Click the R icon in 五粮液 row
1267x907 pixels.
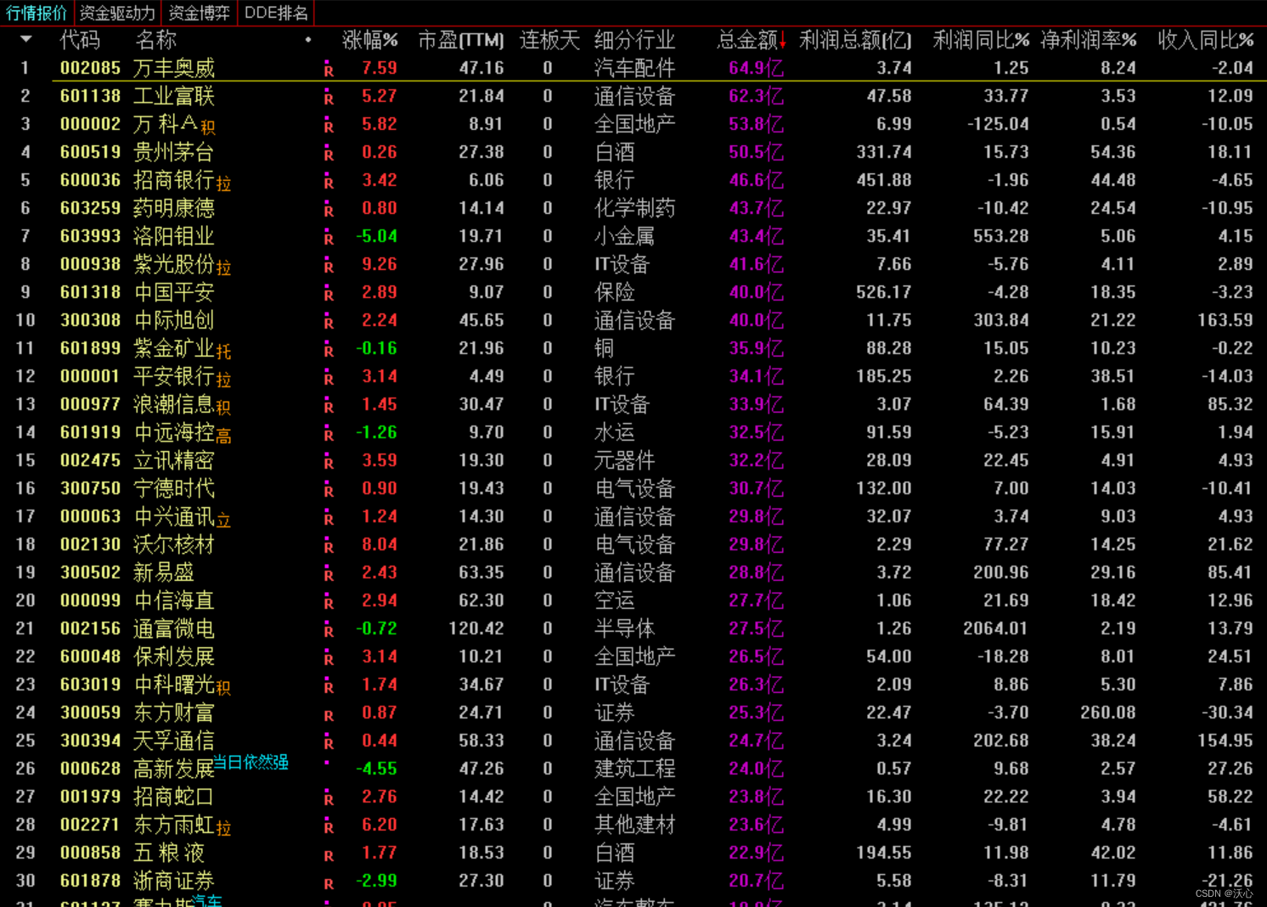point(329,855)
